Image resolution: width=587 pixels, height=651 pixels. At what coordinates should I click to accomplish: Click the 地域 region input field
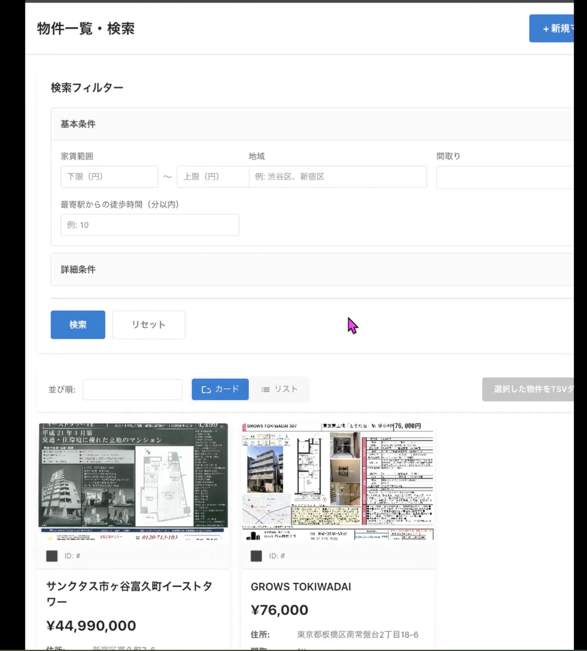[x=337, y=176]
